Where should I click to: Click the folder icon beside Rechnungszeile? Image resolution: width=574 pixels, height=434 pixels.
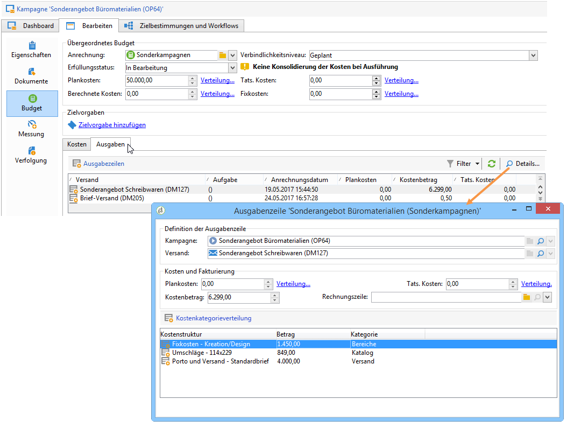point(527,297)
